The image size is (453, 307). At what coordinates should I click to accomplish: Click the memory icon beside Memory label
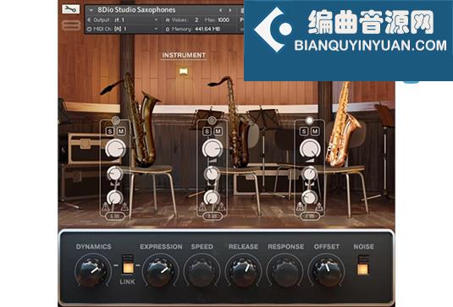(x=168, y=29)
